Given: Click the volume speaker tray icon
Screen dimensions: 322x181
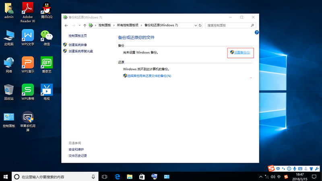Looking at the screenshot, I should (273, 177).
